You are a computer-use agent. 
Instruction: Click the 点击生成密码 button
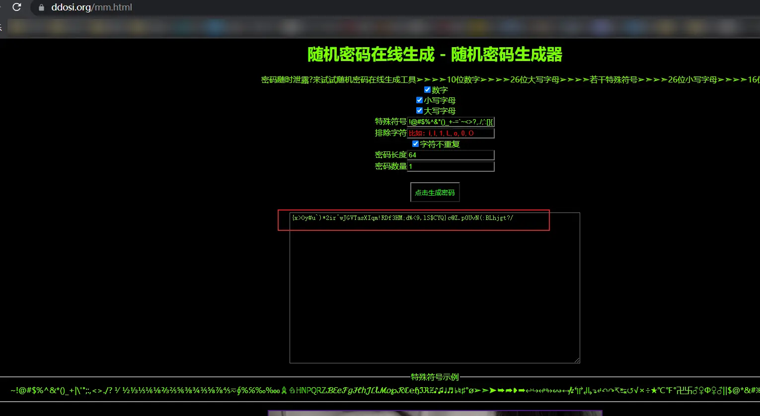pos(435,192)
